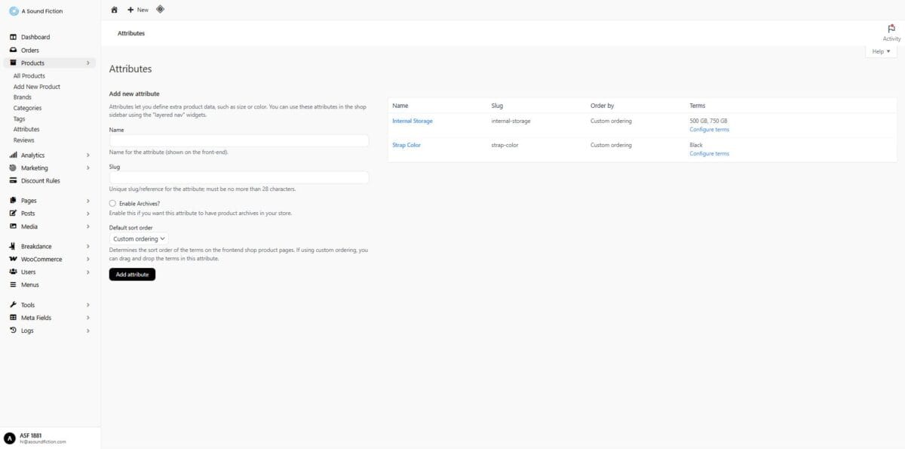This screenshot has width=905, height=449.
Task: Click the home icon in top toolbar
Action: click(x=113, y=9)
